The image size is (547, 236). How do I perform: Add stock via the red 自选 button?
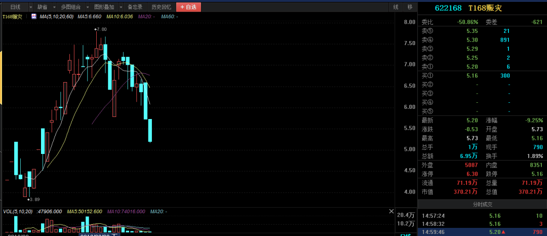(x=188, y=7)
